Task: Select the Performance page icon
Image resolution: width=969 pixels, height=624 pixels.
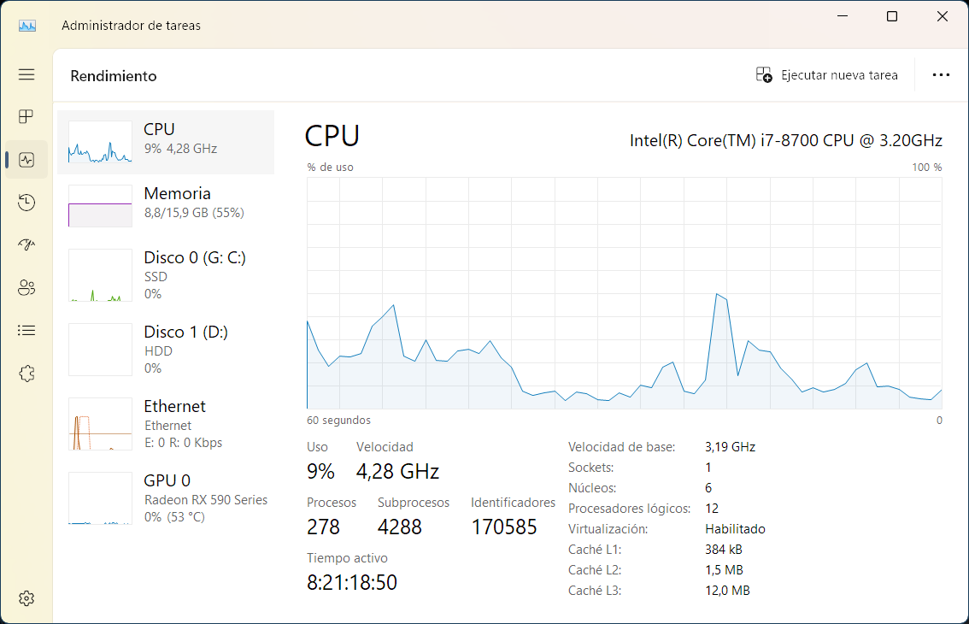Action: pyautogui.click(x=26, y=160)
